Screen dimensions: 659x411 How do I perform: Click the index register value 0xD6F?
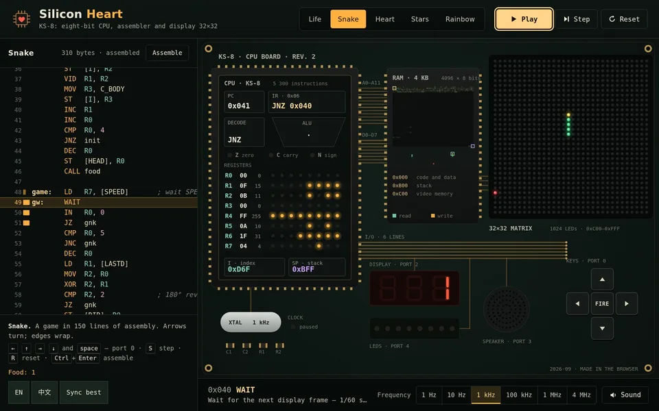pos(239,269)
